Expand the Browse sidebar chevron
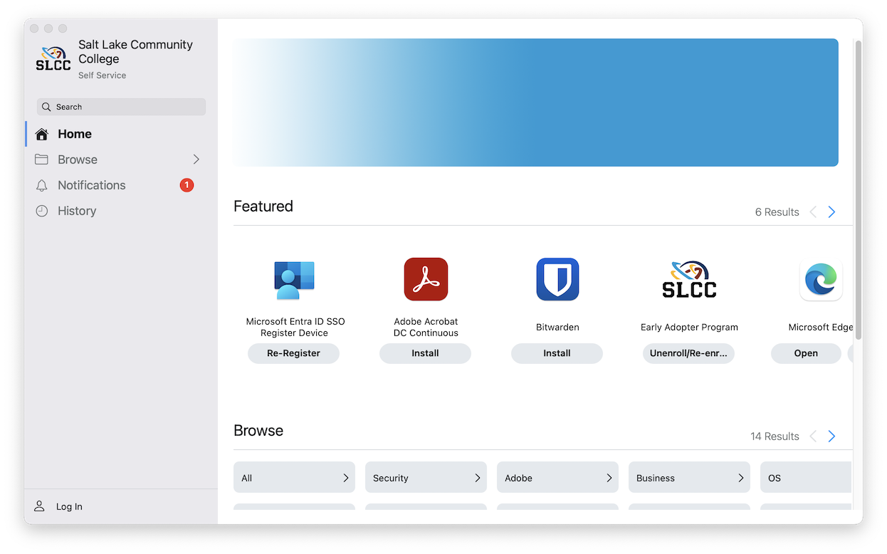The width and height of the screenshot is (887, 554). [196, 160]
